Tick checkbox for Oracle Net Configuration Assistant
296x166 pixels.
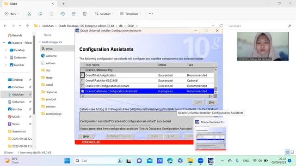(82, 86)
